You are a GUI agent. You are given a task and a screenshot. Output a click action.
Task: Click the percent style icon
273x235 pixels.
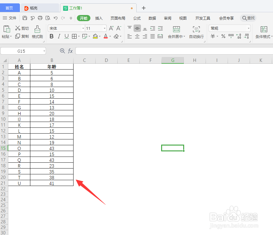coord(223,36)
